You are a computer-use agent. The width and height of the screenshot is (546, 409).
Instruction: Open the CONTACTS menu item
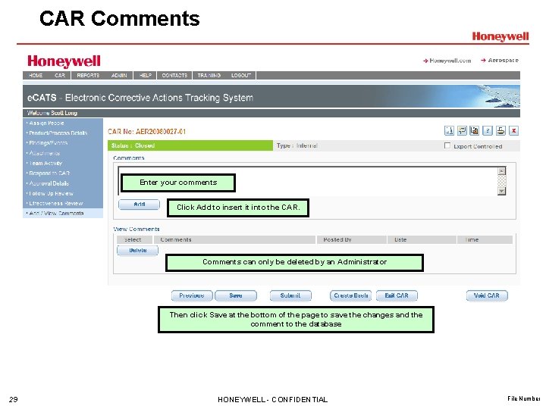174,76
